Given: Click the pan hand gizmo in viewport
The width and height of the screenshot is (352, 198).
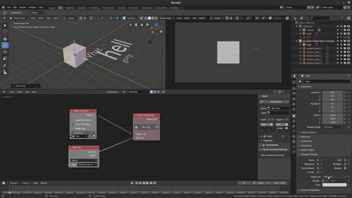Looking at the screenshot, I should [x=142, y=25].
